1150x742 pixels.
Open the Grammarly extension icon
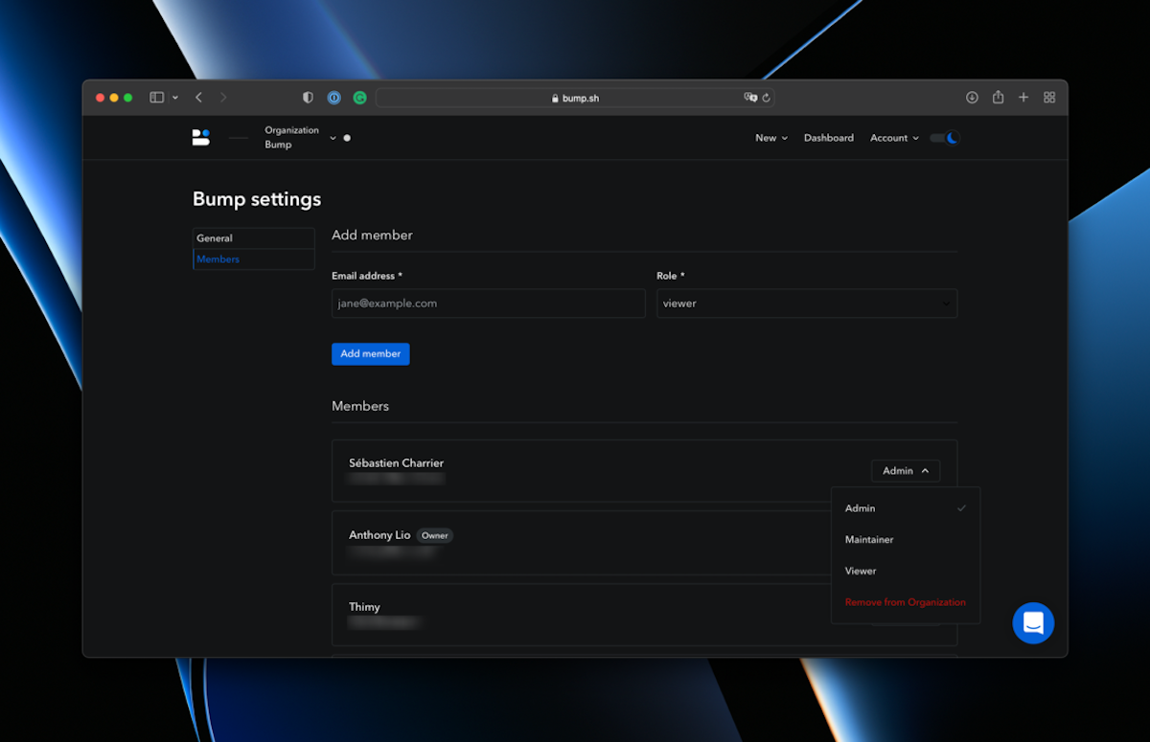coord(360,98)
